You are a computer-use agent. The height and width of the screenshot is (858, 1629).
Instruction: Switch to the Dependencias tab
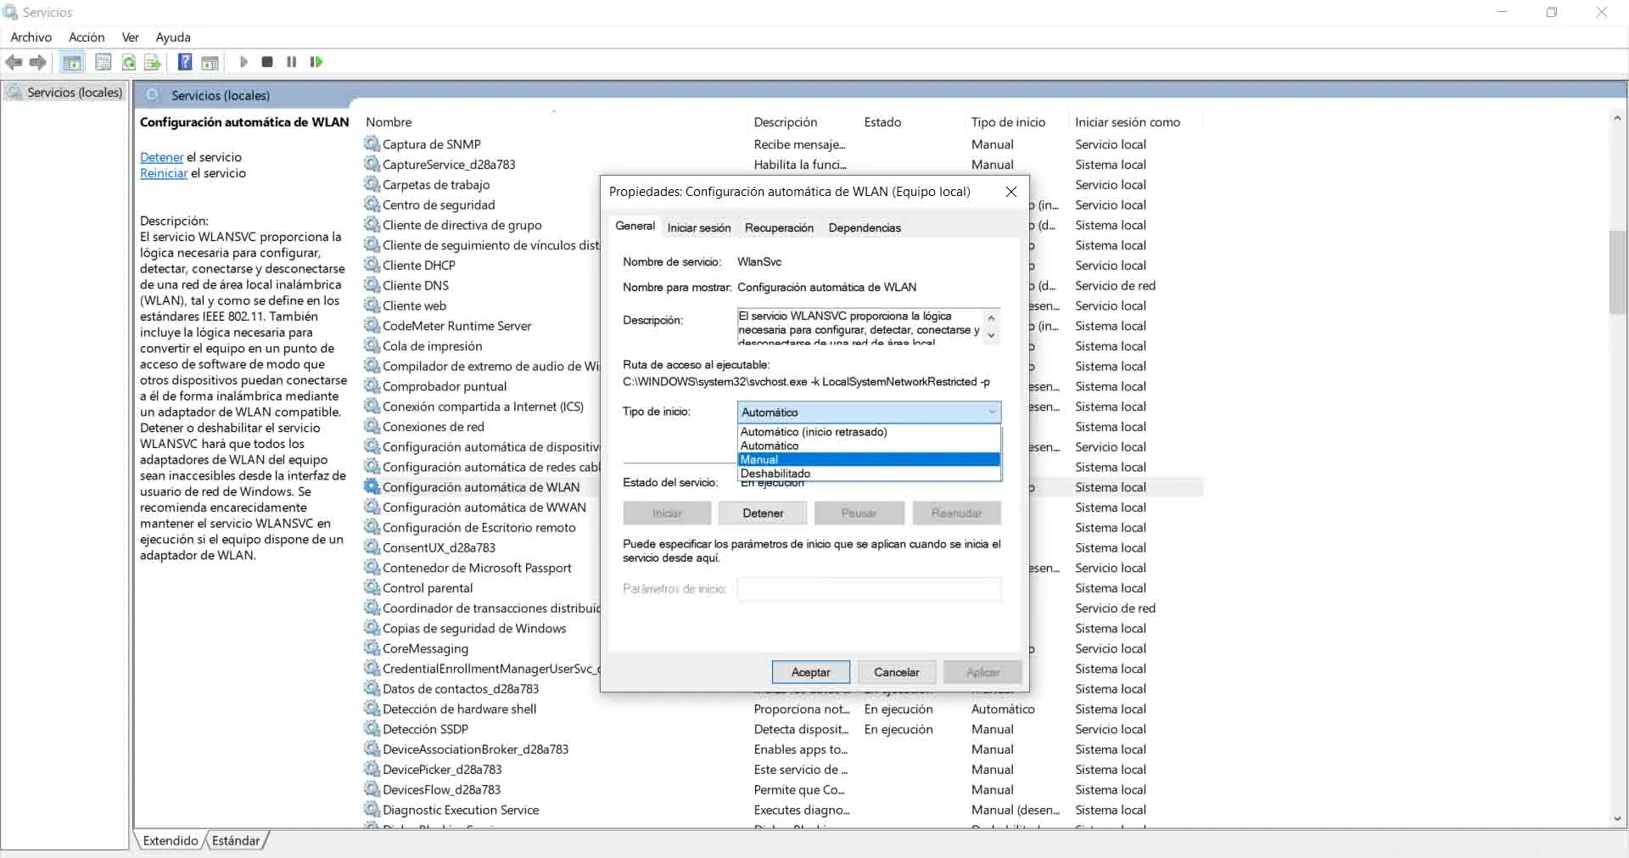(865, 227)
